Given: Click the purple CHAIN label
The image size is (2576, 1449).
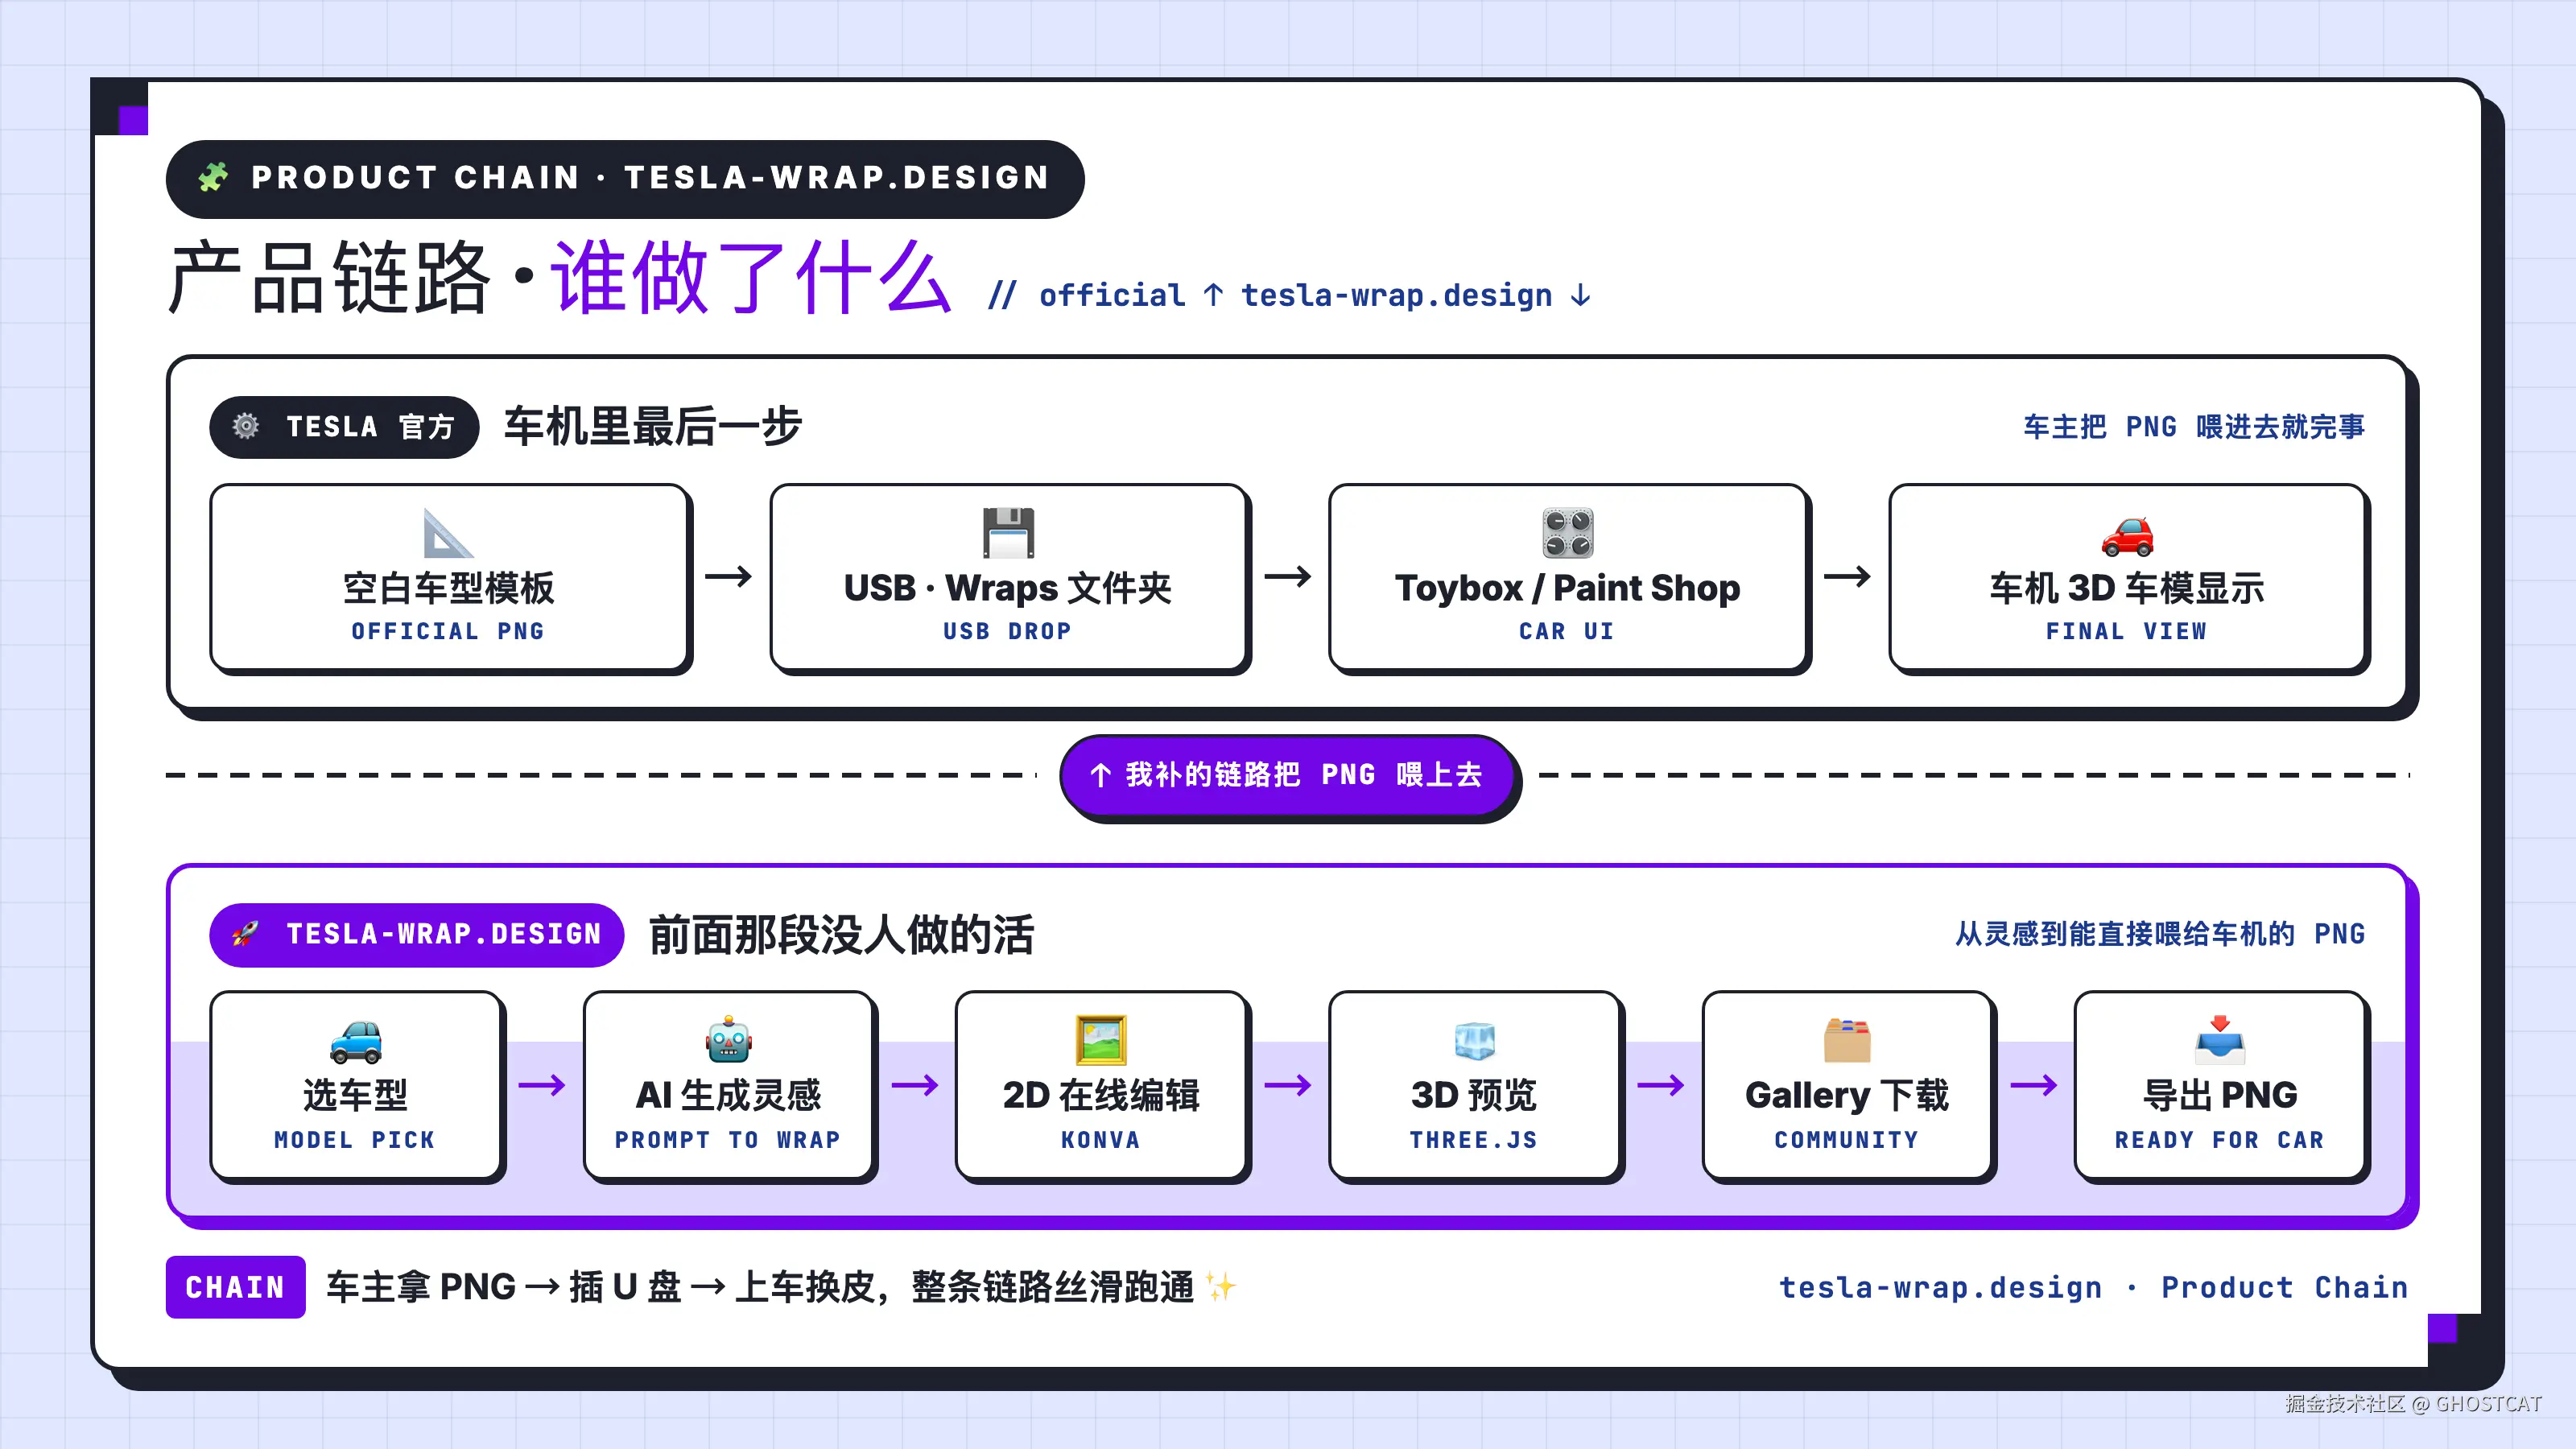Looking at the screenshot, I should pos(235,1287).
